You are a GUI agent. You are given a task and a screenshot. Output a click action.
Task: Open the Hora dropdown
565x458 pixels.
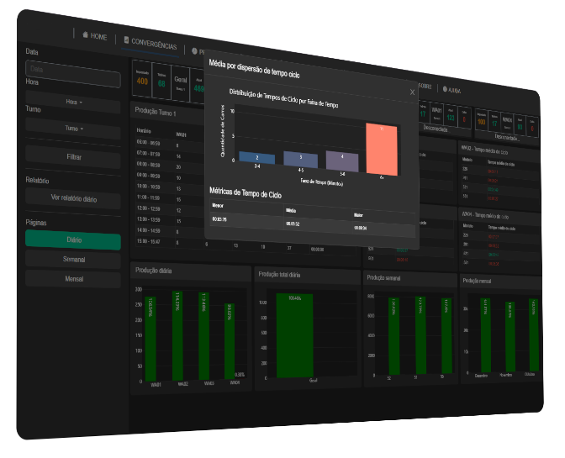click(x=73, y=102)
